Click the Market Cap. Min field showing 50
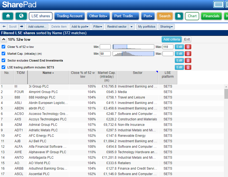 105,54
